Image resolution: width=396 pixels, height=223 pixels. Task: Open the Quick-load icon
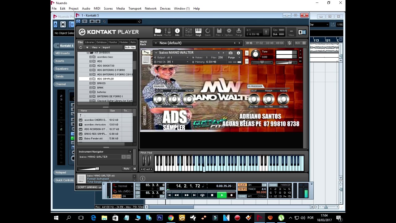208,32
